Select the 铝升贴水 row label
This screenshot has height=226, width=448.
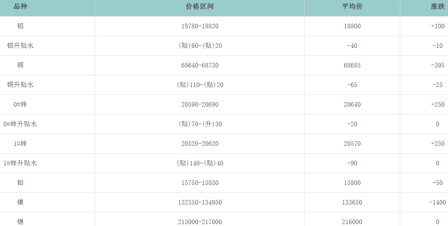click(x=20, y=46)
